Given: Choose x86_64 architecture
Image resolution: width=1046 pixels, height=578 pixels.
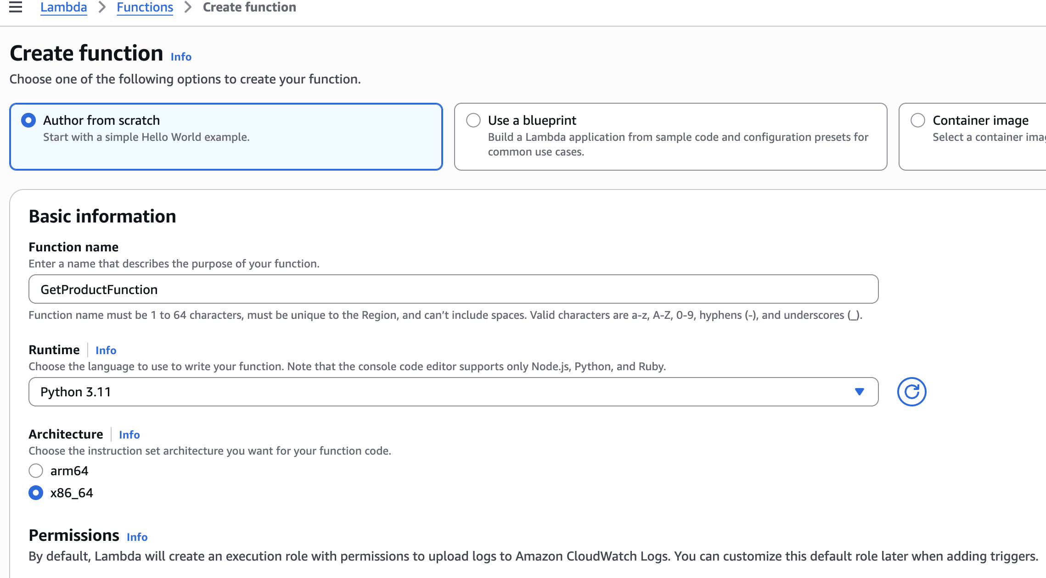Looking at the screenshot, I should [x=36, y=493].
